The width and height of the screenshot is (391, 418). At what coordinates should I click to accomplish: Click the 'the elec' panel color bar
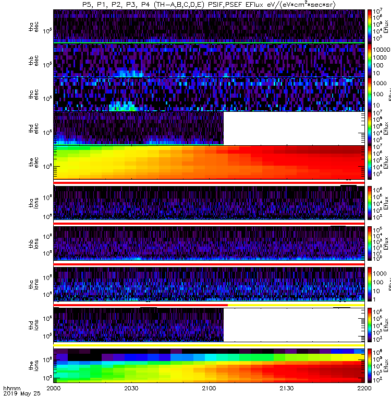[x=370, y=162]
